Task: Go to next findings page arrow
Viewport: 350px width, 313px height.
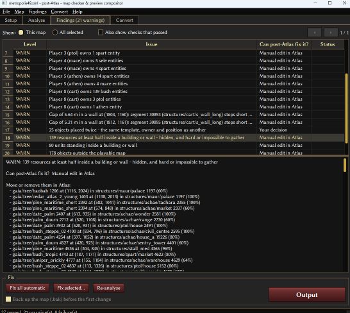Action: tap(331, 33)
